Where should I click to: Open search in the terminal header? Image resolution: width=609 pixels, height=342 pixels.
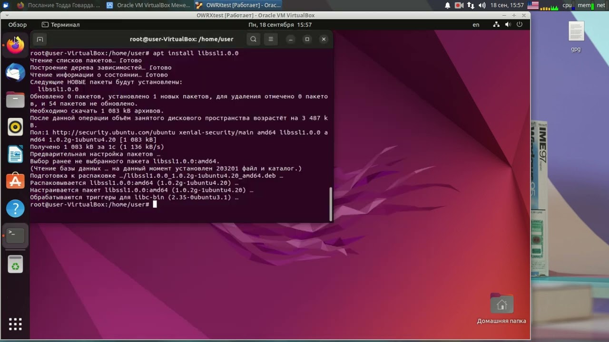(253, 39)
